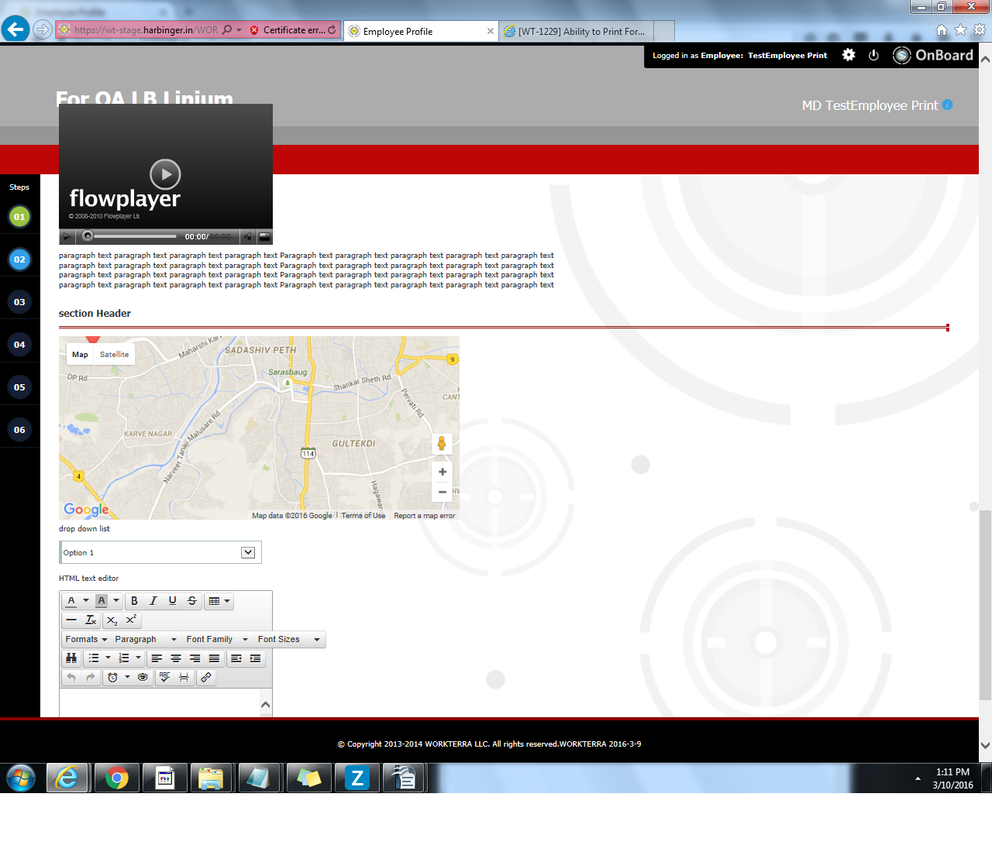Mute the flowplayer video volume
This screenshot has height=852, width=992.
tap(247, 236)
